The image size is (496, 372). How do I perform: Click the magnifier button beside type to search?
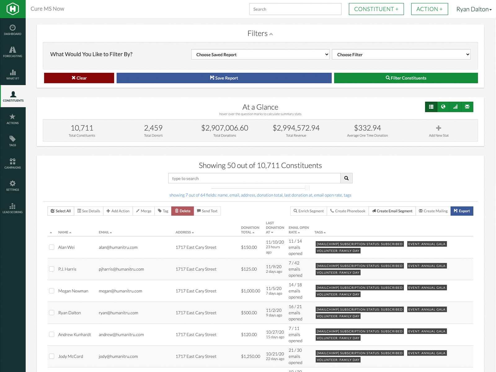point(346,178)
